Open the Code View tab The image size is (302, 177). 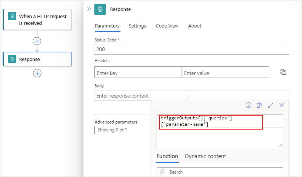click(167, 26)
